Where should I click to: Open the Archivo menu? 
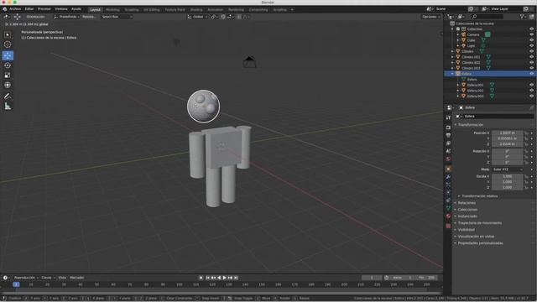(x=15, y=9)
